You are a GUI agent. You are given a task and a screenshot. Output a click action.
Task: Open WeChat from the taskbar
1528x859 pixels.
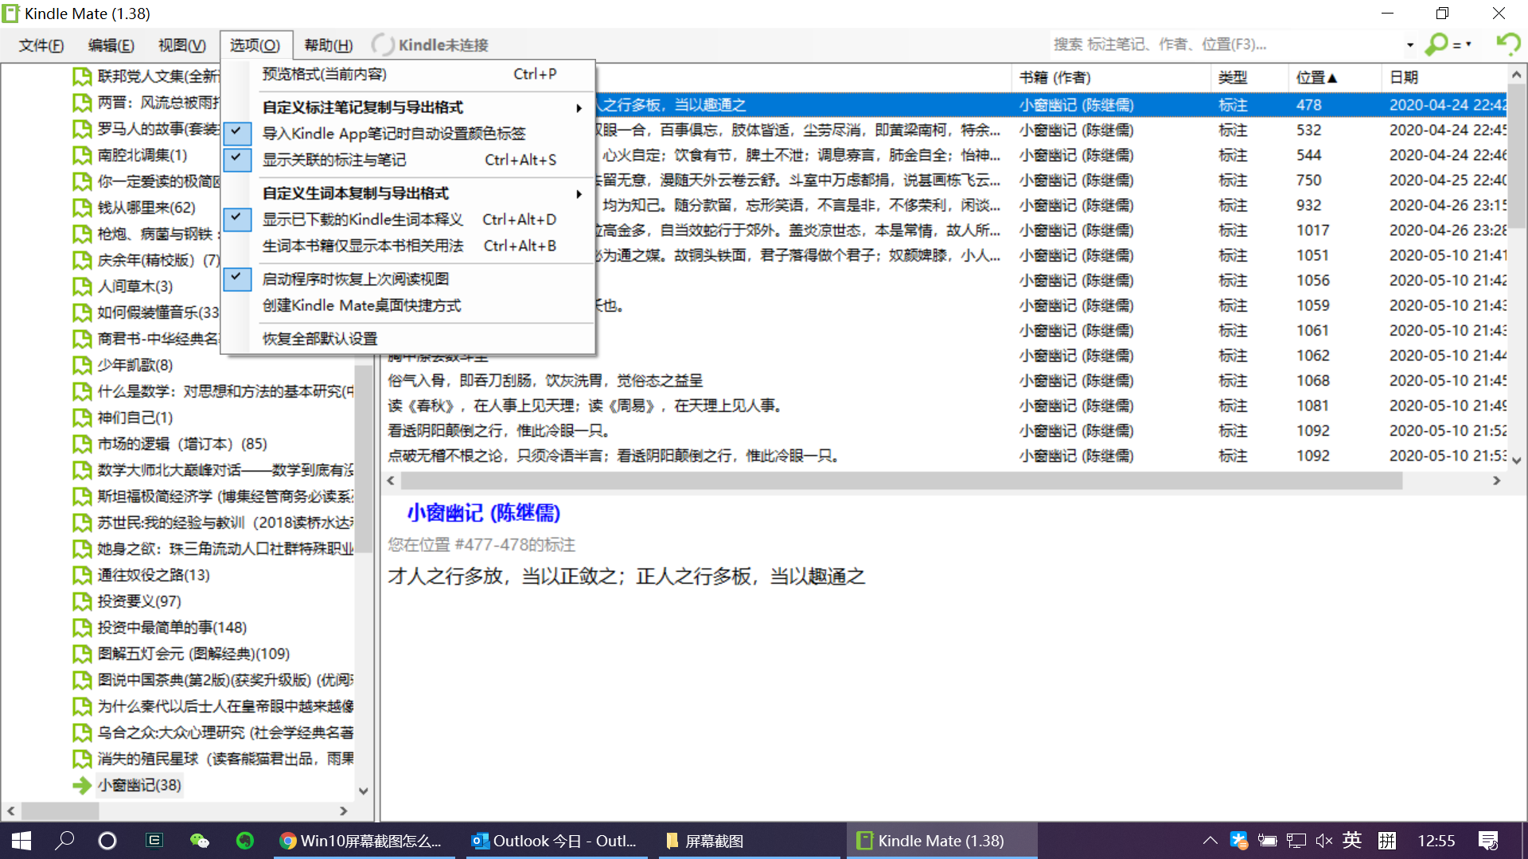[x=199, y=841]
